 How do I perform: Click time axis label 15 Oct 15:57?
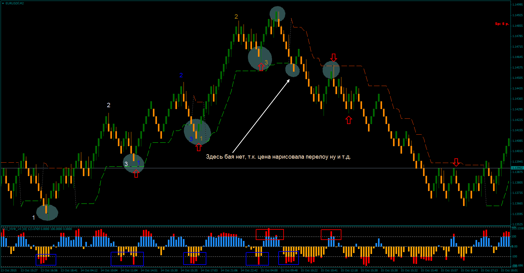tap(449, 271)
